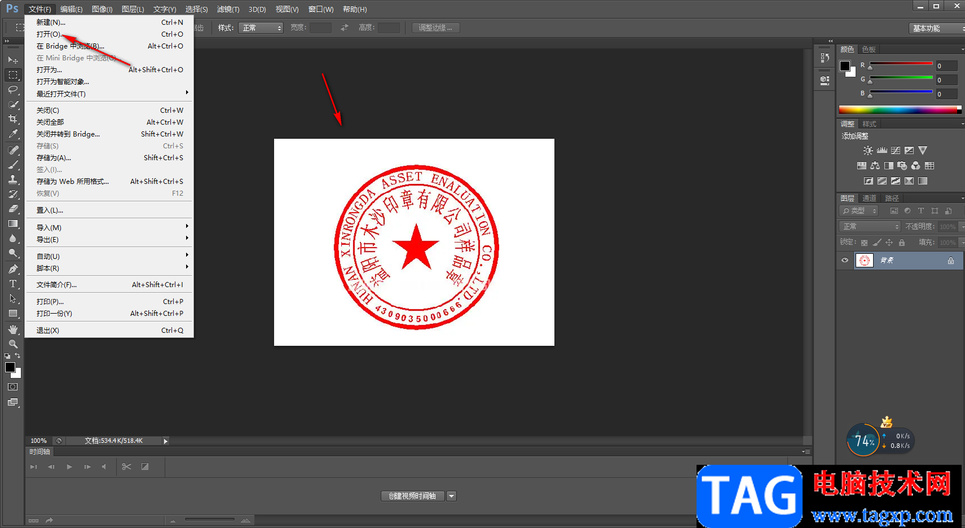Viewport: 965px width, 528px height.
Task: Select the Eyedropper tool
Action: coord(13,134)
